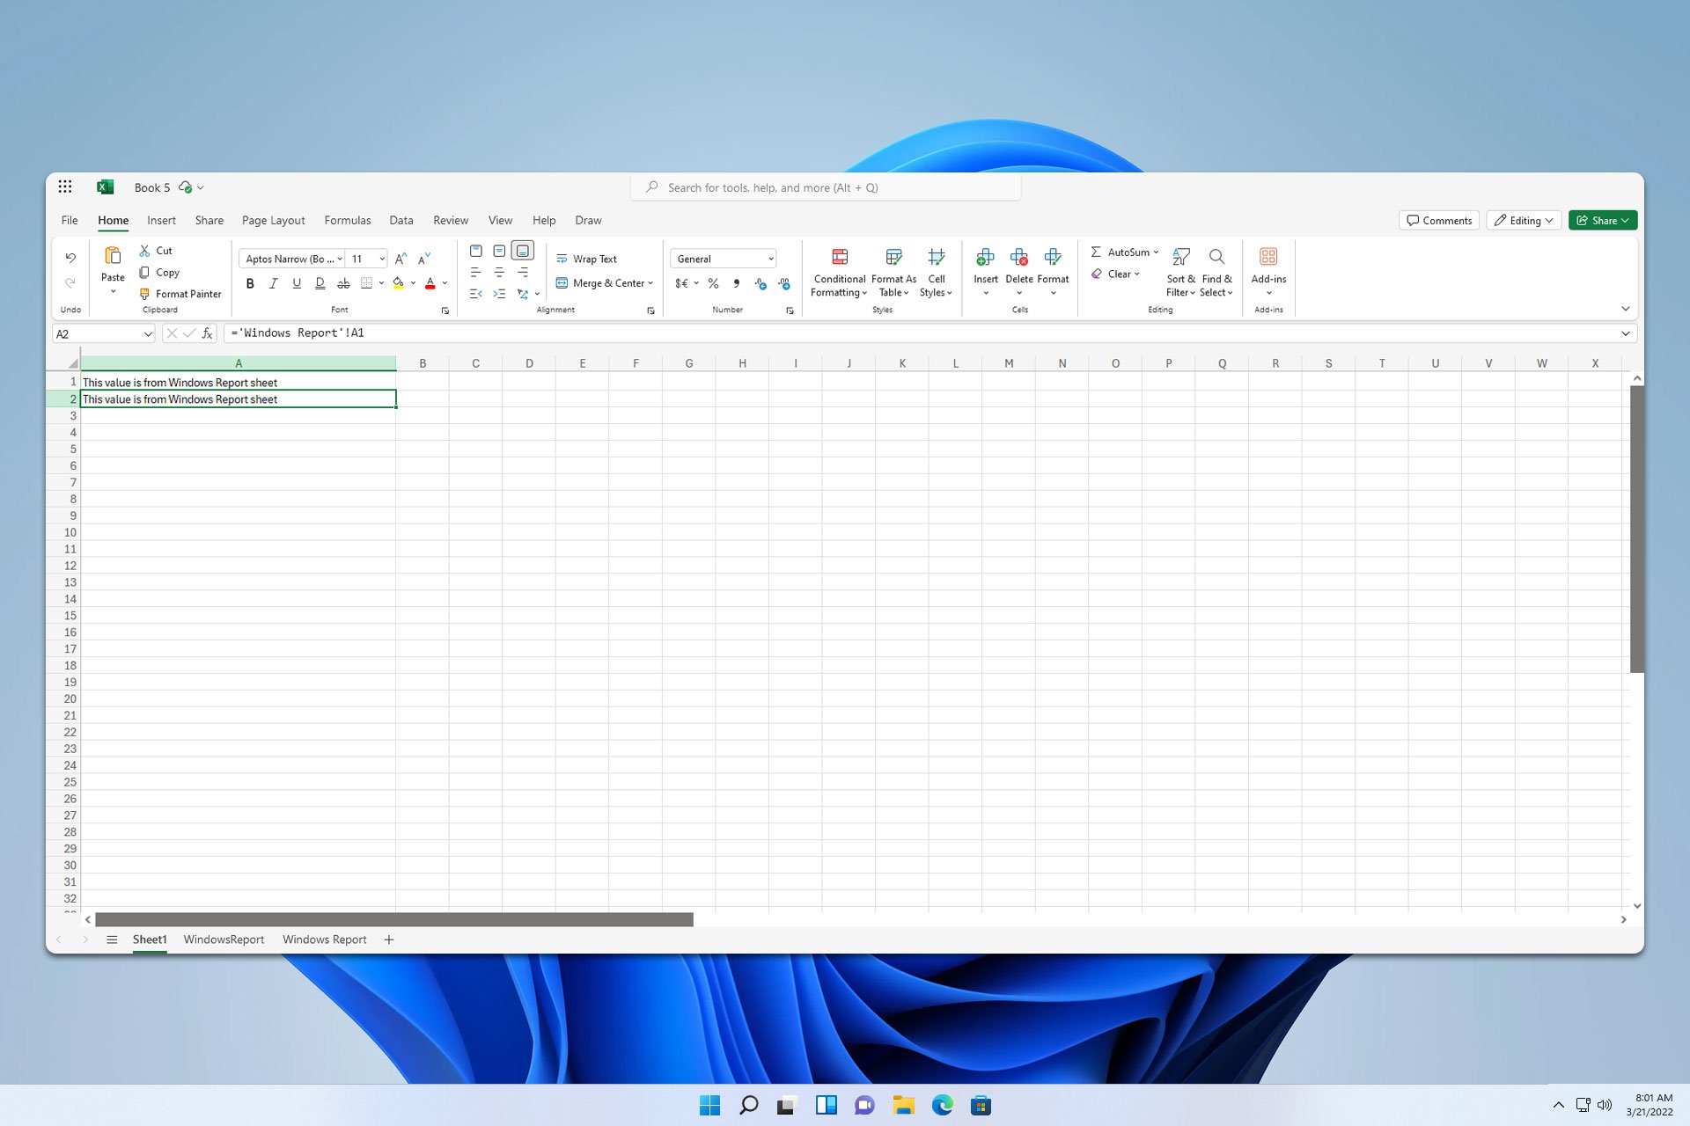Viewport: 1690px width, 1126px height.
Task: Open text orientation options
Action: point(528,294)
